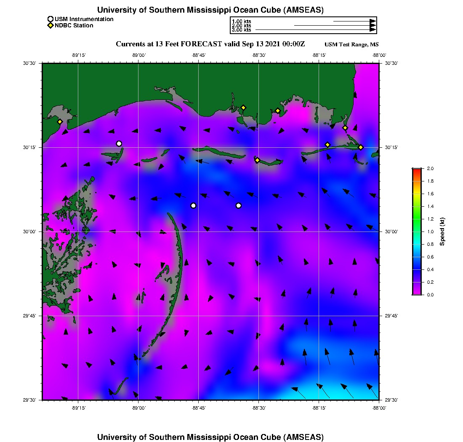Select the northernmost NDBC station diamond marker

243,107
